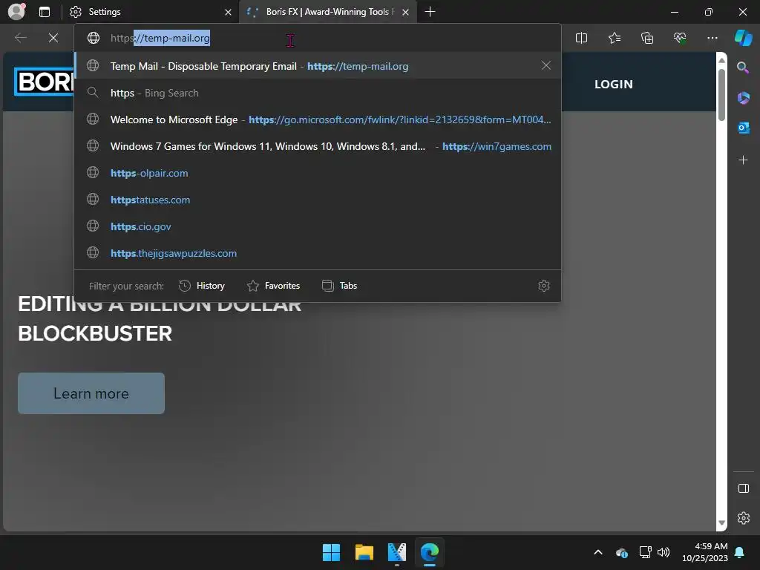Choose httpstatuses.com suggestion
Viewport: 760px width, 570px height.
318,199
